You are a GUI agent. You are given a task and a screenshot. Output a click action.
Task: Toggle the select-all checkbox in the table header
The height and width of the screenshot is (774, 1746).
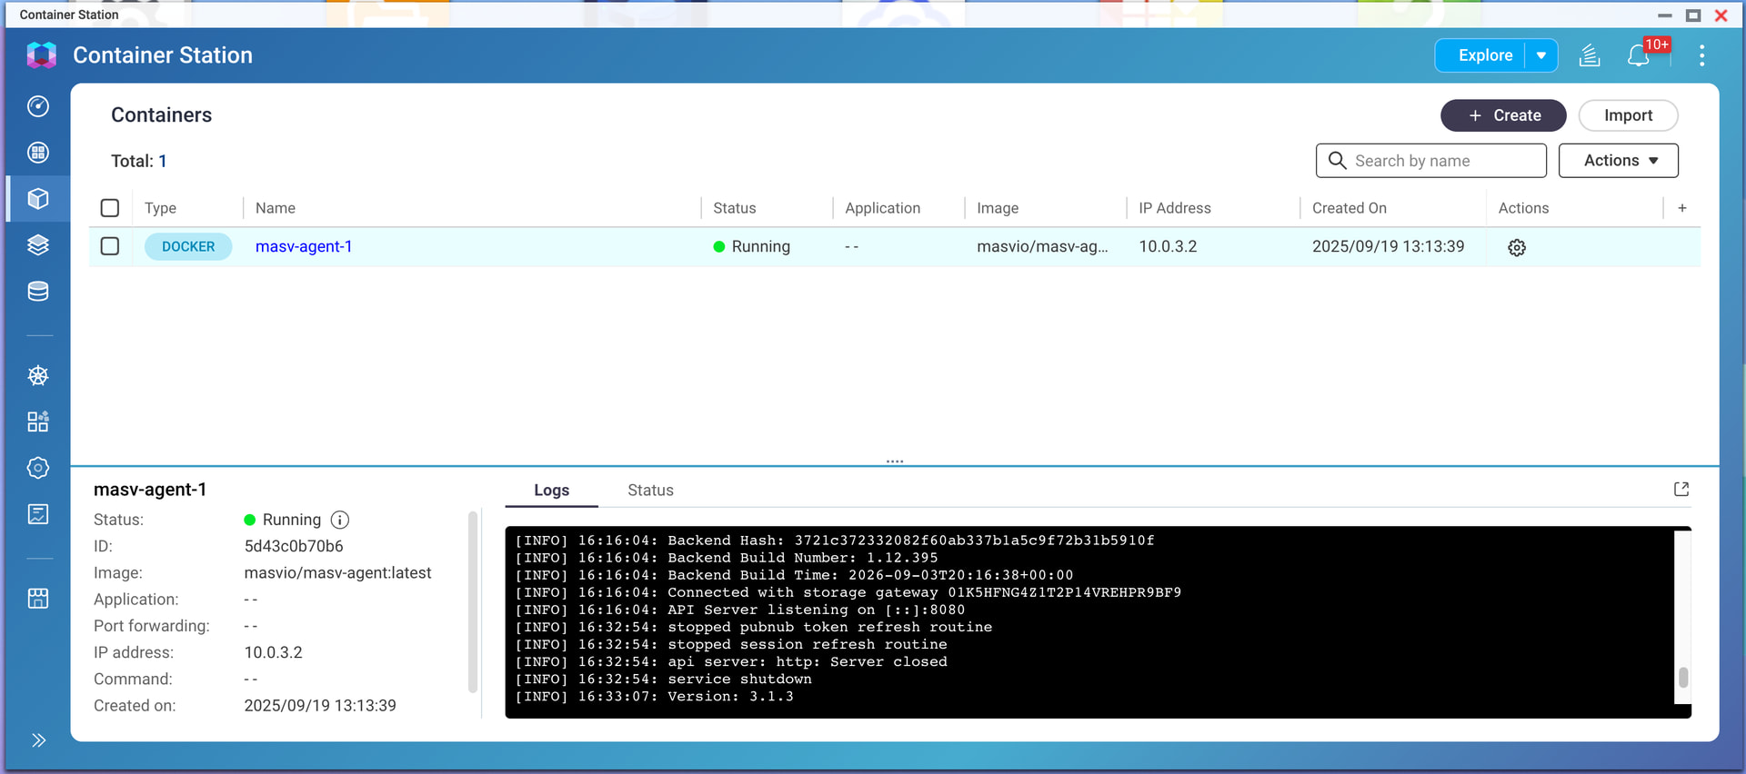pos(110,208)
